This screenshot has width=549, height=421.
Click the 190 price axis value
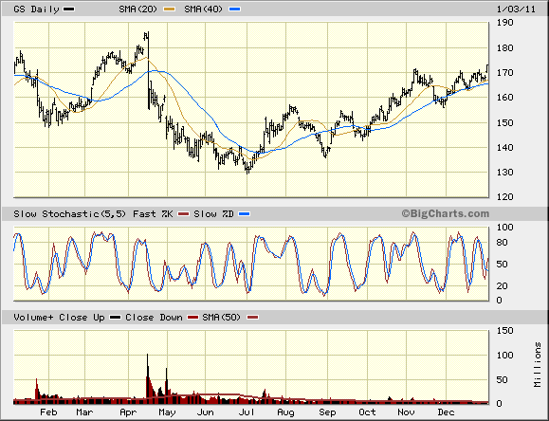504,23
